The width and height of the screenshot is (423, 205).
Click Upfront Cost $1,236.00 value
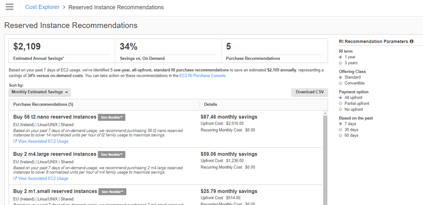point(235,161)
